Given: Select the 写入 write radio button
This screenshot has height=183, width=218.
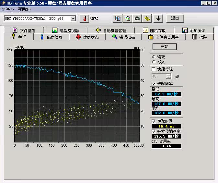Looking at the screenshot, I should (154, 62).
